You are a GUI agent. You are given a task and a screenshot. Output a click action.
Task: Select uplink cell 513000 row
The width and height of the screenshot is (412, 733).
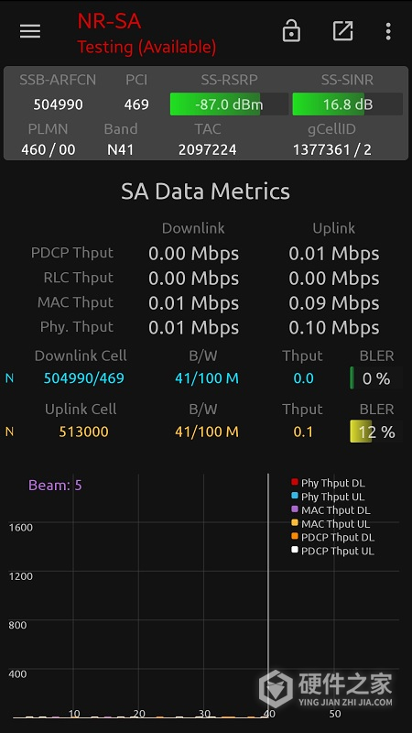coord(205,432)
